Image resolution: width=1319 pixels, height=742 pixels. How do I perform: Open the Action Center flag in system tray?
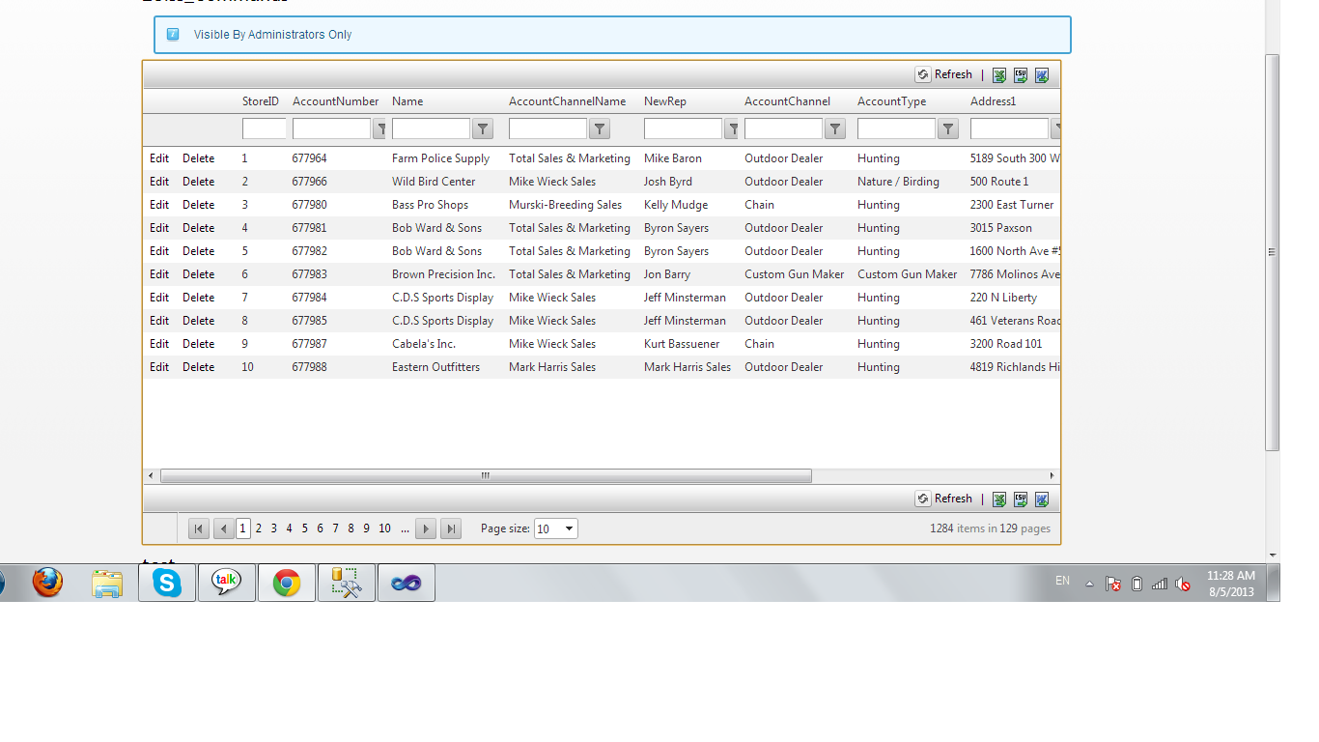(1113, 584)
